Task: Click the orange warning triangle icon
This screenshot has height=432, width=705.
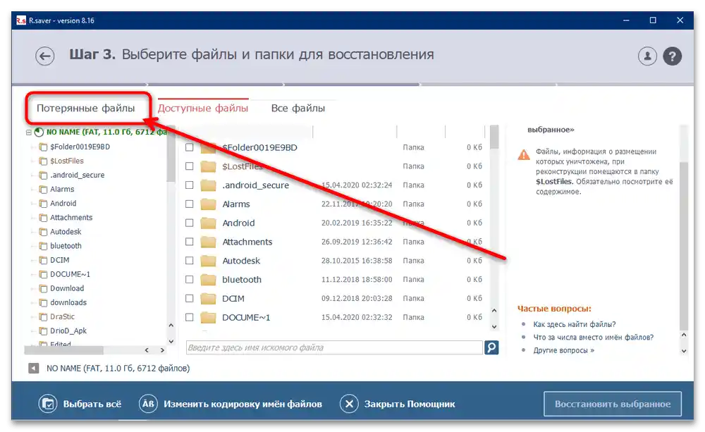Action: pos(524,154)
